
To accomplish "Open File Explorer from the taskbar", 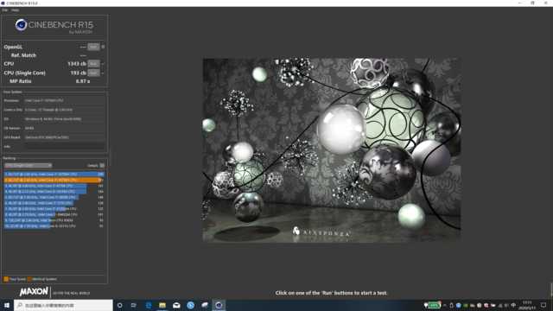I will (x=162, y=305).
